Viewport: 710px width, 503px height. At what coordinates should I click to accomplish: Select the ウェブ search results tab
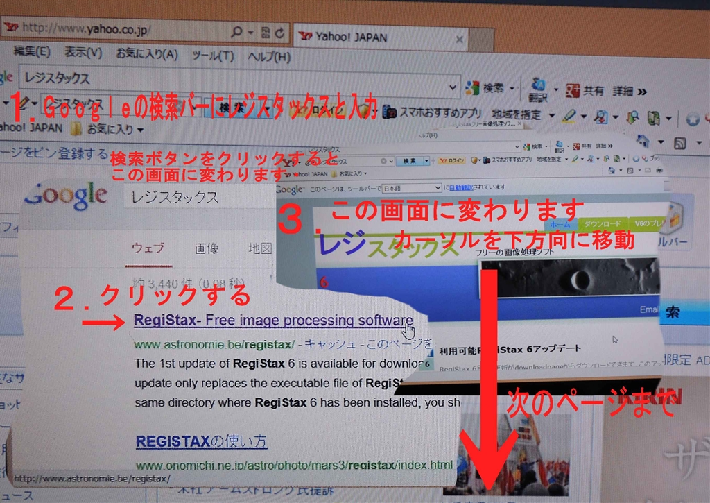click(148, 248)
